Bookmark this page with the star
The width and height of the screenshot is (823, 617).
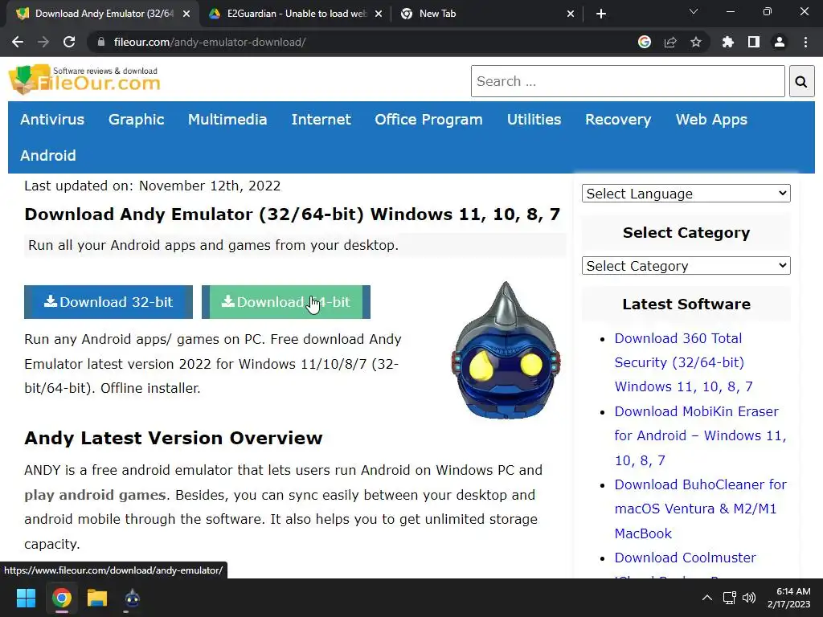[x=696, y=42]
